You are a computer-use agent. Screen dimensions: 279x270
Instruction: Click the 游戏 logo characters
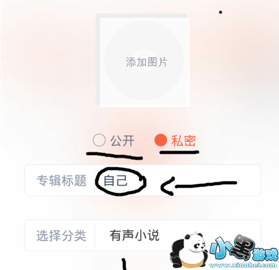tap(265, 255)
